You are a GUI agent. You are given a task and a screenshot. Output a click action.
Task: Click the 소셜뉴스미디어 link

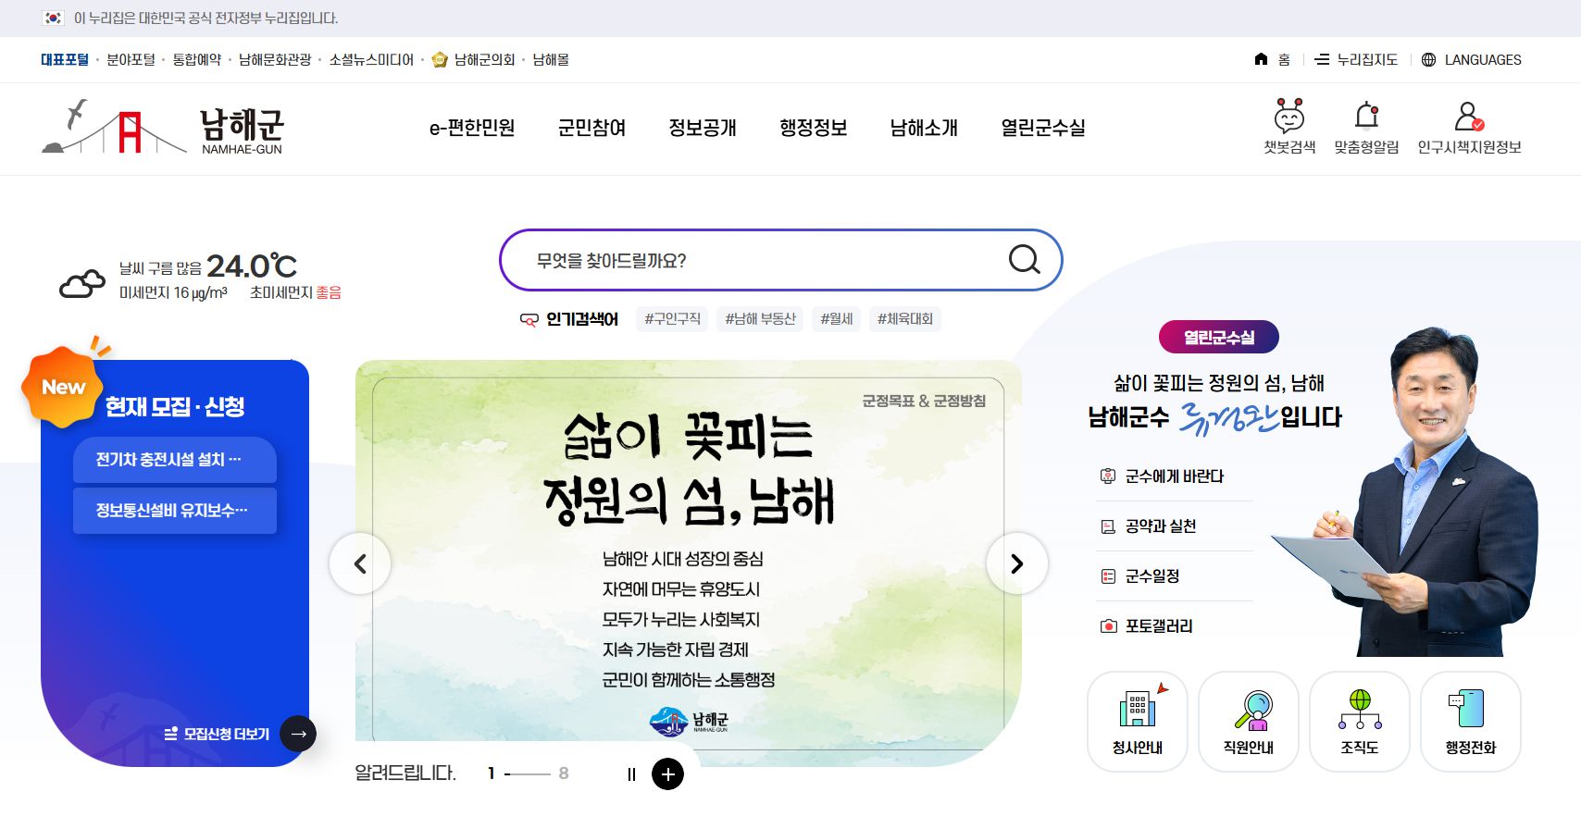[371, 59]
